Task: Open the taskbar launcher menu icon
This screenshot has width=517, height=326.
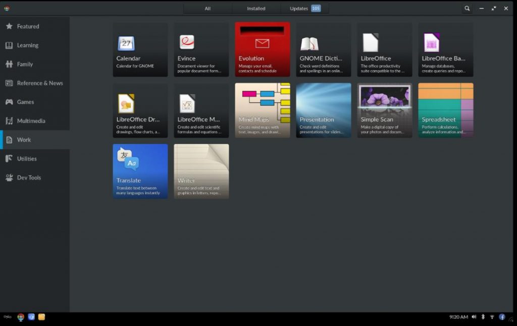Action: (x=8, y=317)
